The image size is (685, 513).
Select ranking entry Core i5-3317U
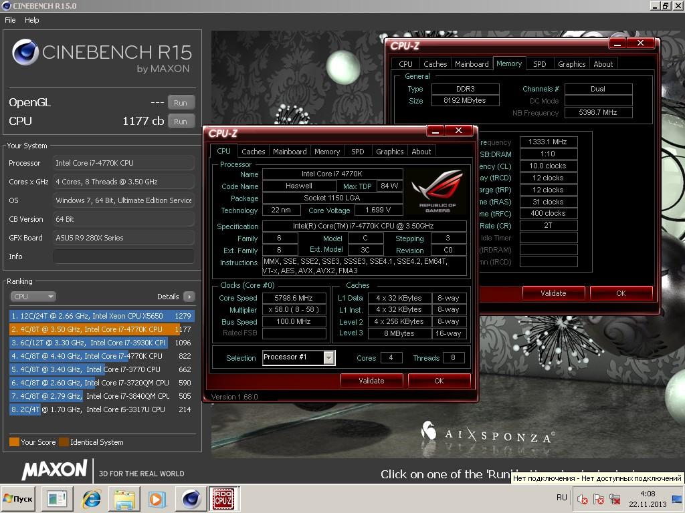tap(102, 409)
